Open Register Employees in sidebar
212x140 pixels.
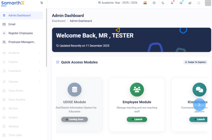pyautogui.click(x=22, y=33)
